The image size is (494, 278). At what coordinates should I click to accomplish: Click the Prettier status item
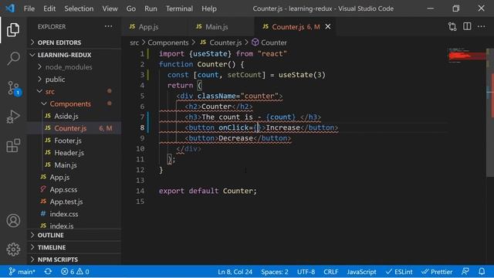pos(437,271)
